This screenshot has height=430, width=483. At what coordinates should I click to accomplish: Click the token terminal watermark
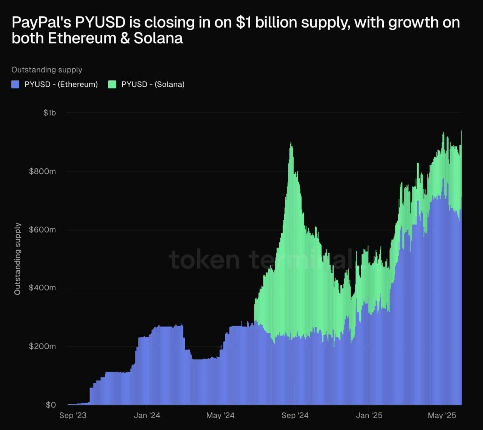(260, 259)
